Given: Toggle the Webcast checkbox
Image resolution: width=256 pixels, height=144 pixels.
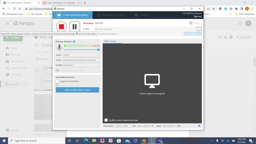Looking at the screenshot, I should click(191, 23).
